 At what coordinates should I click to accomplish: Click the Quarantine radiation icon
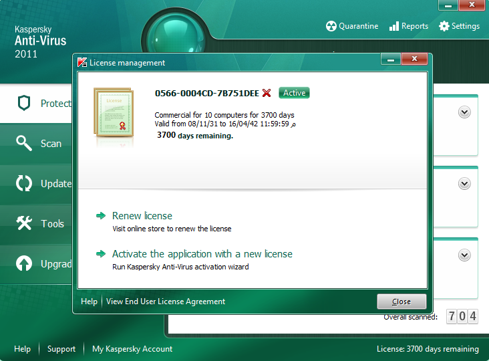click(x=331, y=26)
